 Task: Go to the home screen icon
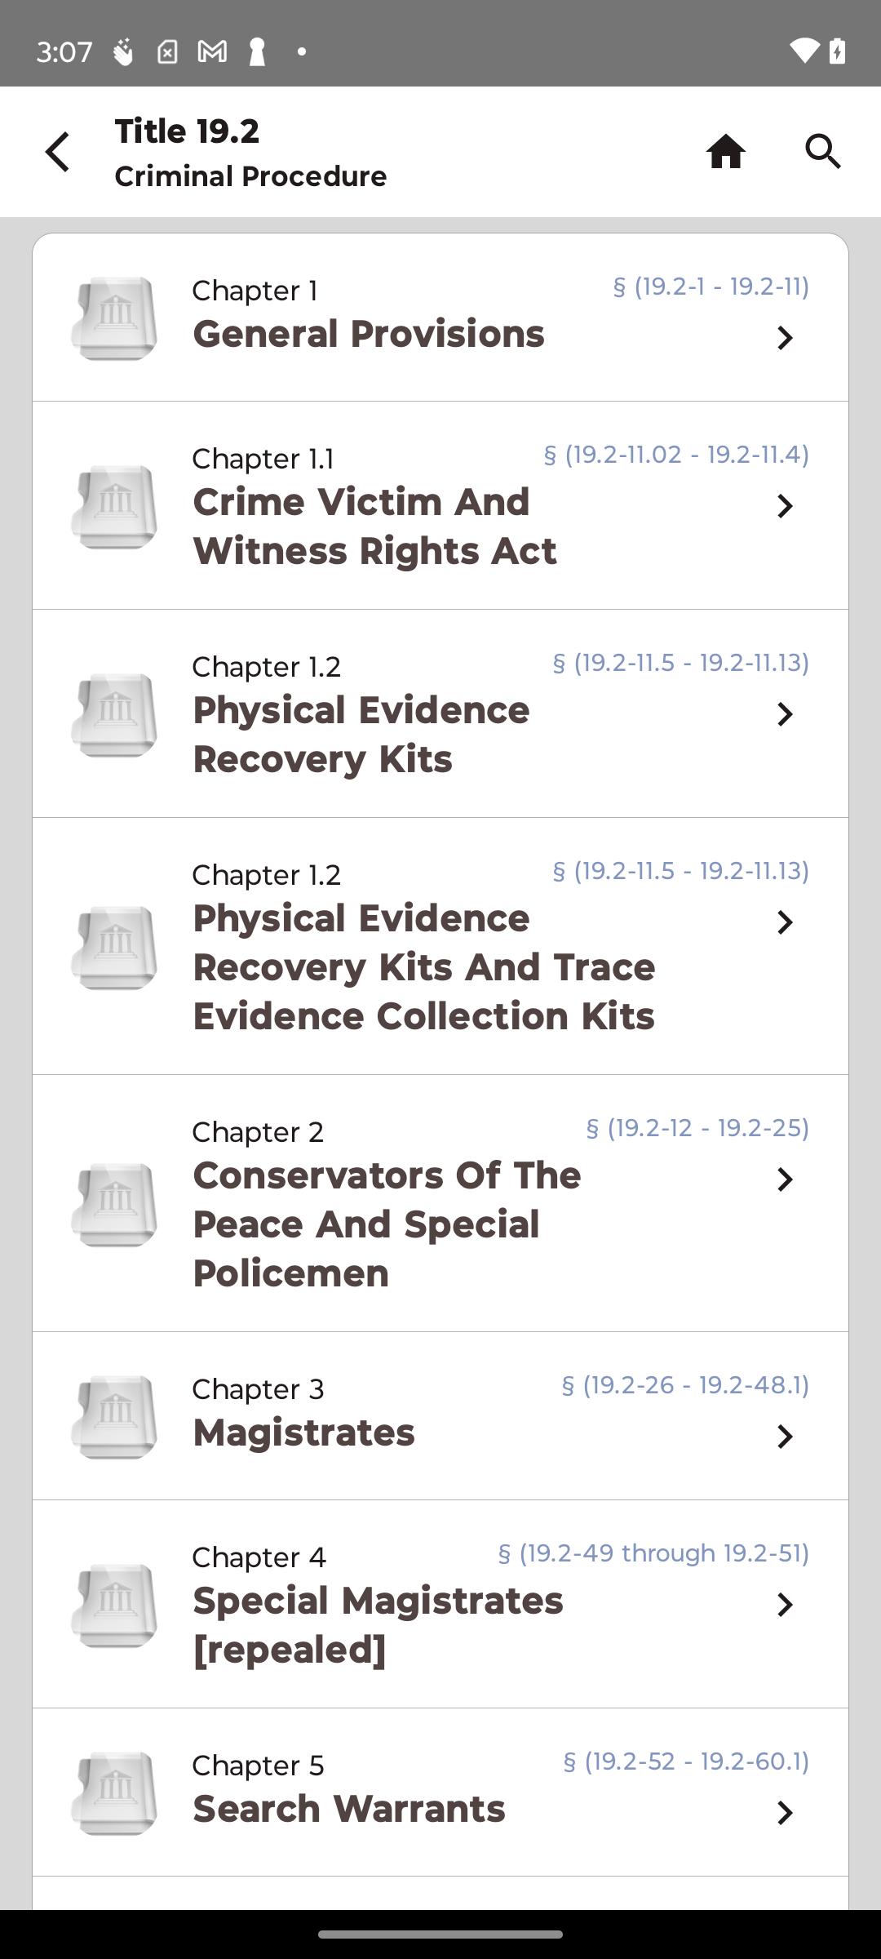(x=725, y=152)
